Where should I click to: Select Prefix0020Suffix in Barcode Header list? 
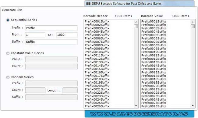click(97, 86)
